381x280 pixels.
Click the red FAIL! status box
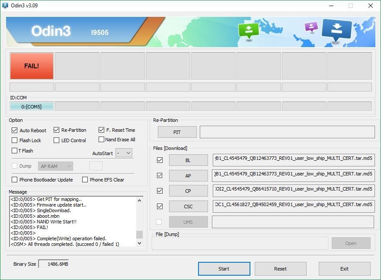coord(32,66)
